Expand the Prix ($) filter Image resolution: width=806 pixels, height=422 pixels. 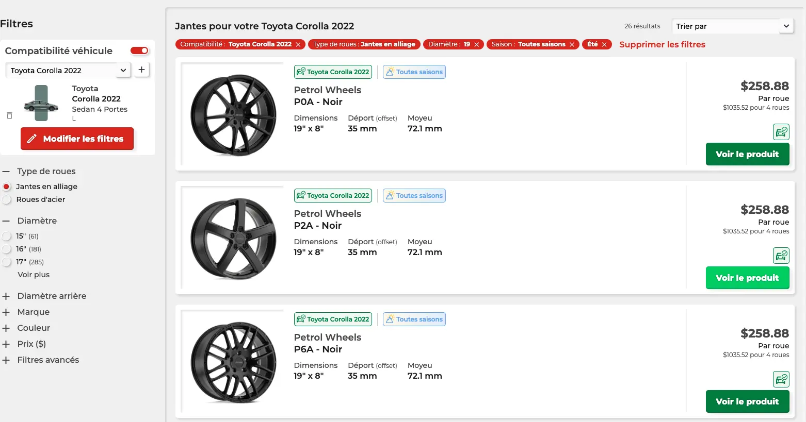(x=6, y=344)
